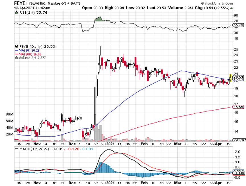Click the Dec label on price chart axis
This screenshot has height=186, width=246.
tap(72, 144)
